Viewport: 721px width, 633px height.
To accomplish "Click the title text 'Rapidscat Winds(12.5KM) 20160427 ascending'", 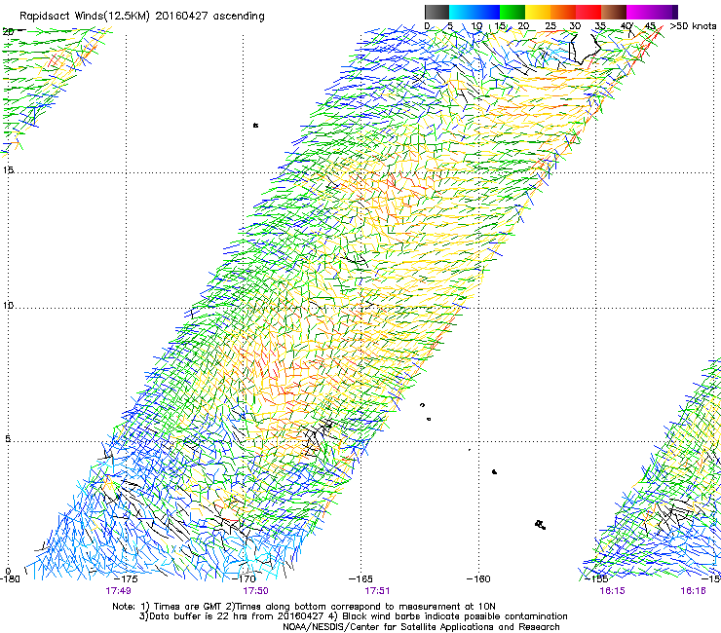I will [x=141, y=17].
